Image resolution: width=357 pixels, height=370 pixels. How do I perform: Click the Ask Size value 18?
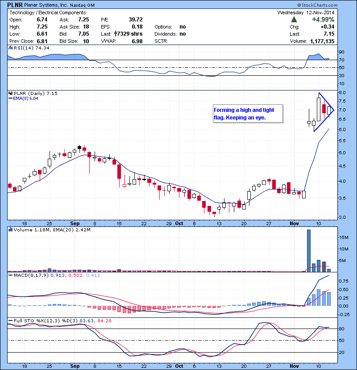coord(86,27)
